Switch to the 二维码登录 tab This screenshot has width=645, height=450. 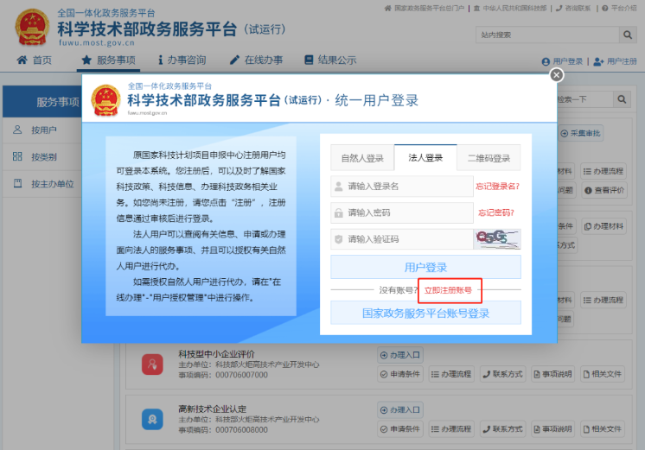point(489,158)
